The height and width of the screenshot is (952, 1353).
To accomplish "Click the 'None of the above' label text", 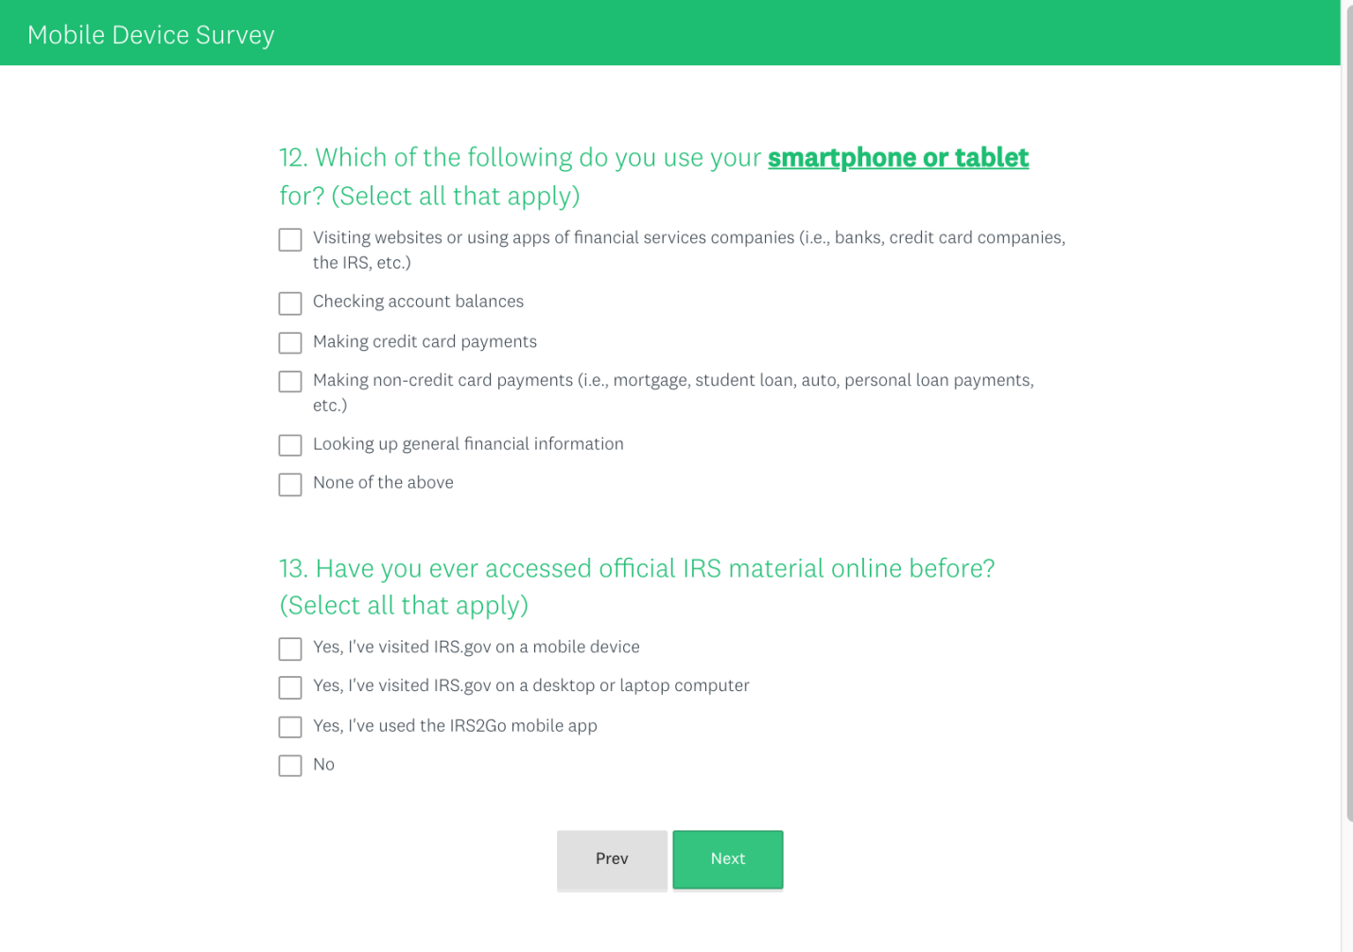I will (x=383, y=483).
